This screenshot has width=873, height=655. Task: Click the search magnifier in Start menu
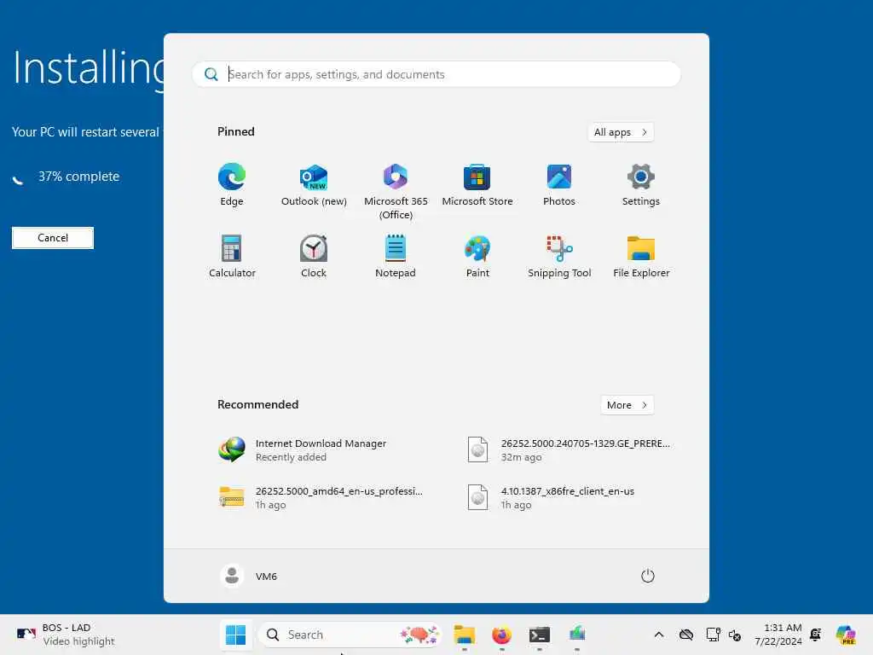[x=211, y=74]
